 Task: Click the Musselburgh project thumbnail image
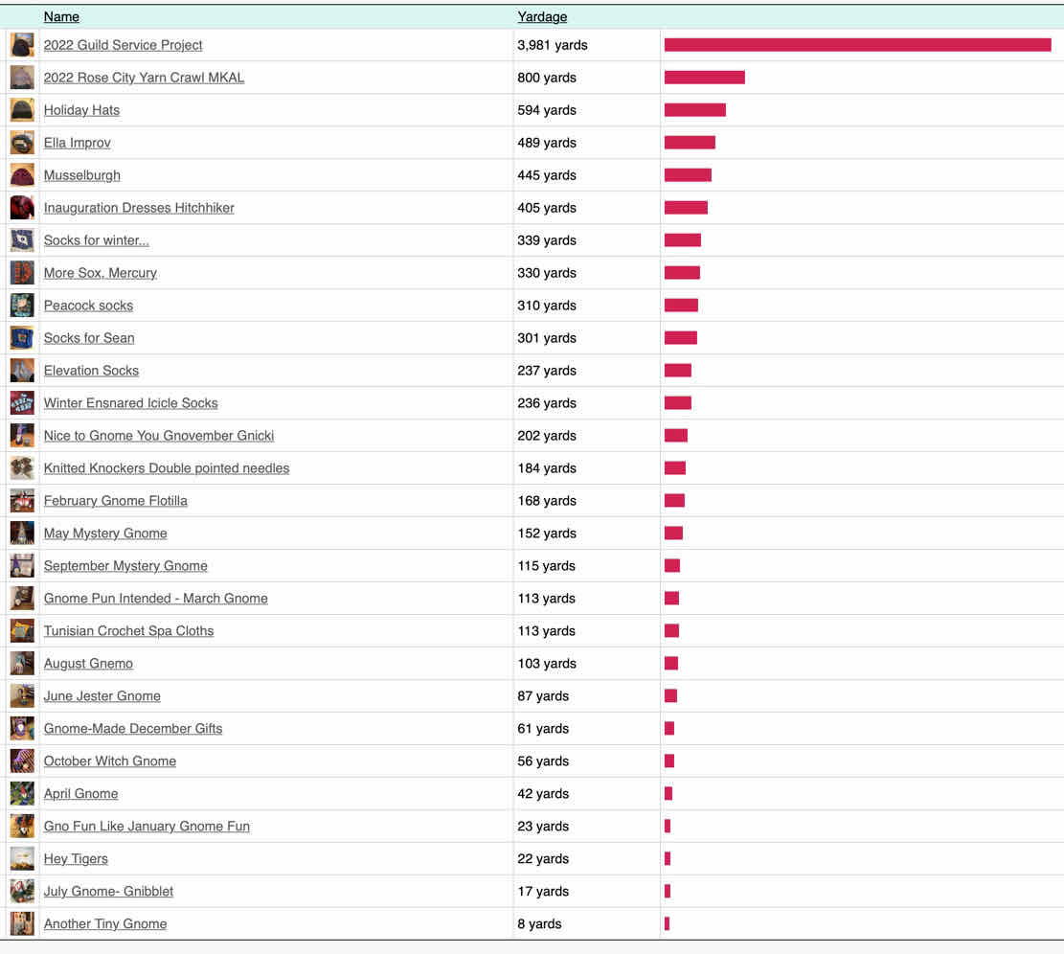tap(22, 175)
